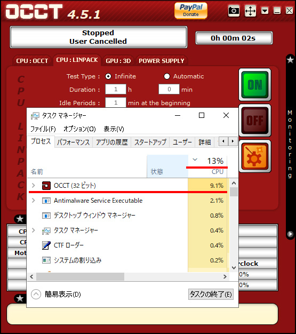
Task: Click the green ON start button
Action: (255, 84)
